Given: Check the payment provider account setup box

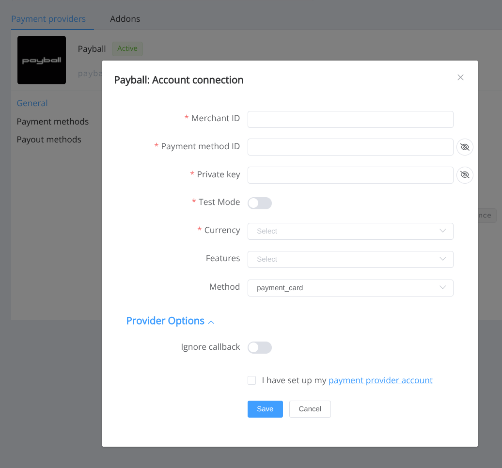Looking at the screenshot, I should tap(251, 380).
